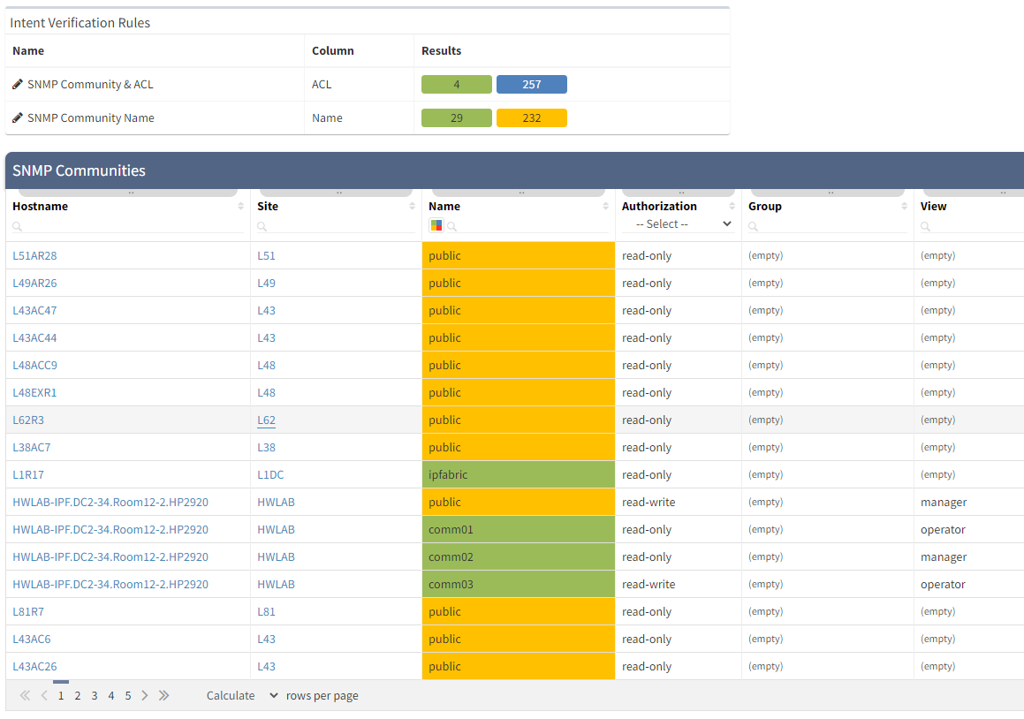Click the blue 257 result badge

click(531, 85)
